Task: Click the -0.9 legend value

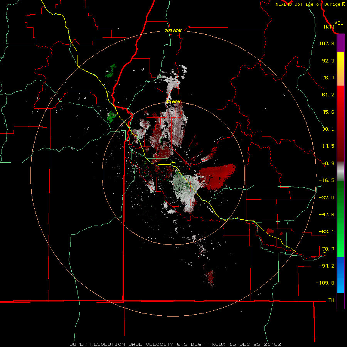Action: [328, 163]
